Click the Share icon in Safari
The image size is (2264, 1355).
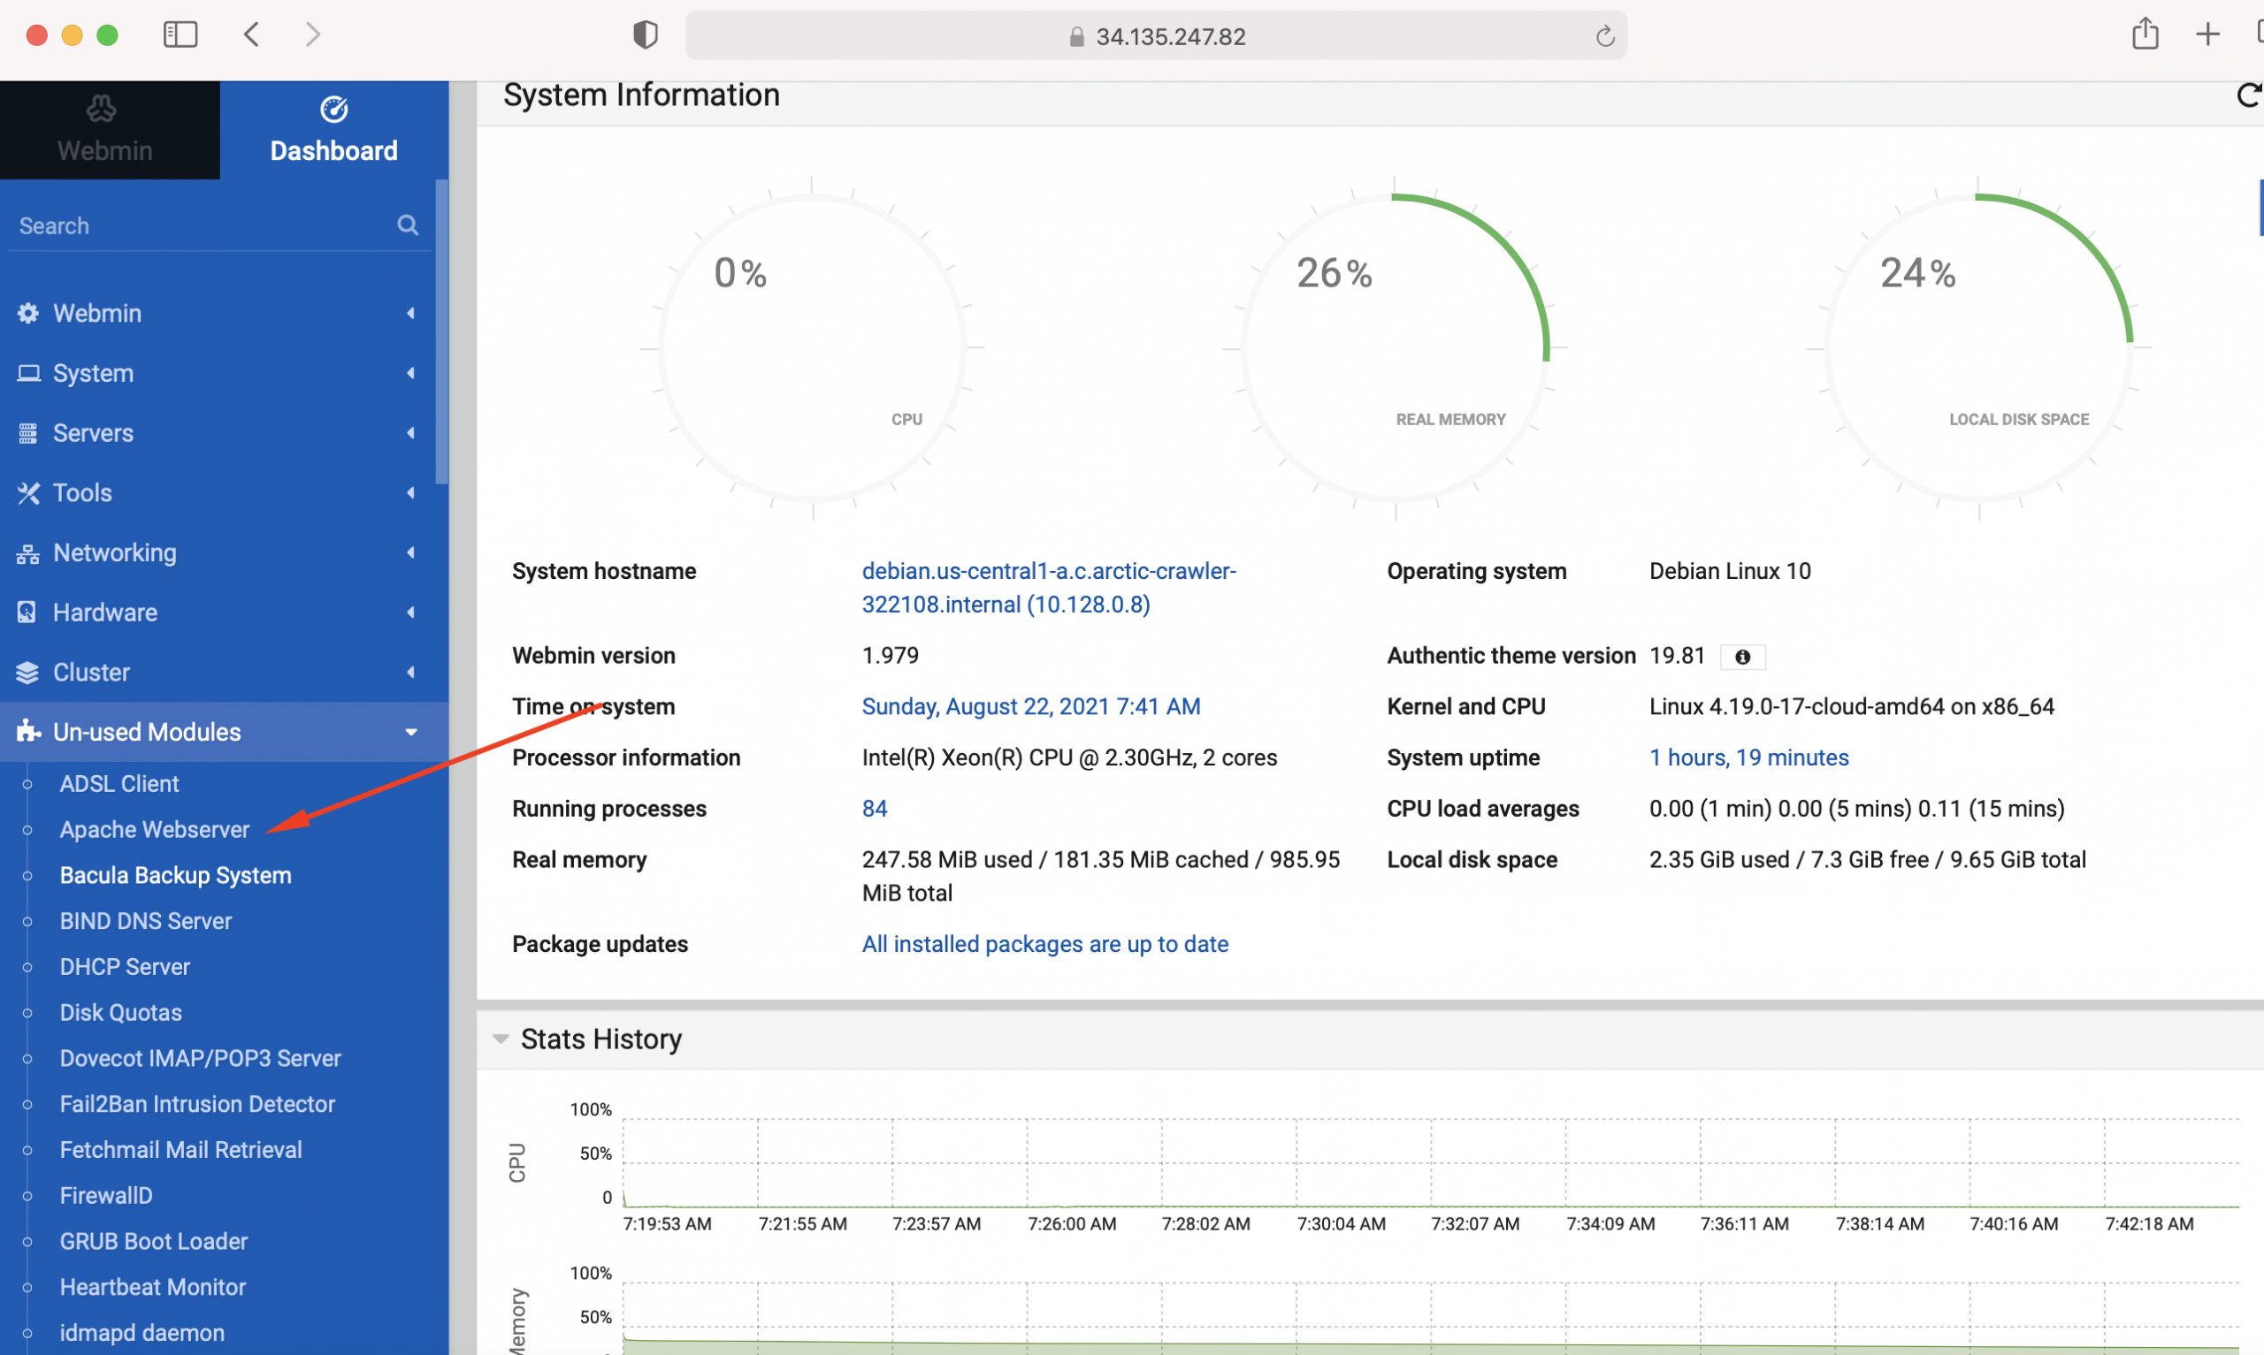(x=2145, y=34)
